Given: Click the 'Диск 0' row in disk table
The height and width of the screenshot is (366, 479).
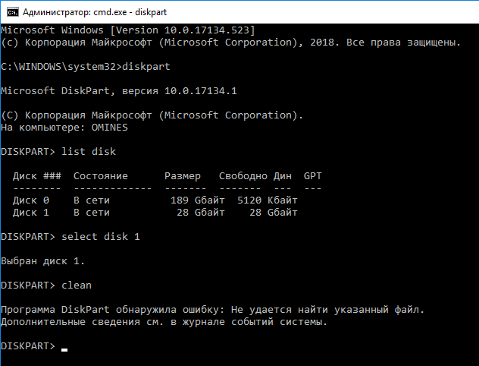Looking at the screenshot, I should 155,200.
